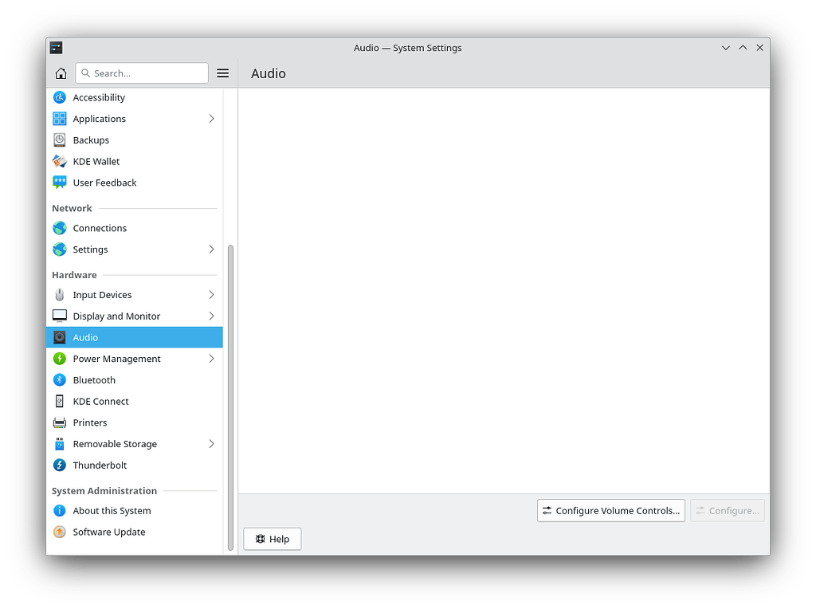Viewport: 816px width, 609px height.
Task: Click the Thunderbolt icon
Action: coord(60,465)
